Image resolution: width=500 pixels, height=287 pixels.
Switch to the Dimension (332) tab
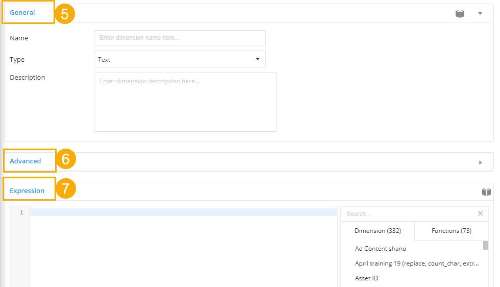coord(378,230)
